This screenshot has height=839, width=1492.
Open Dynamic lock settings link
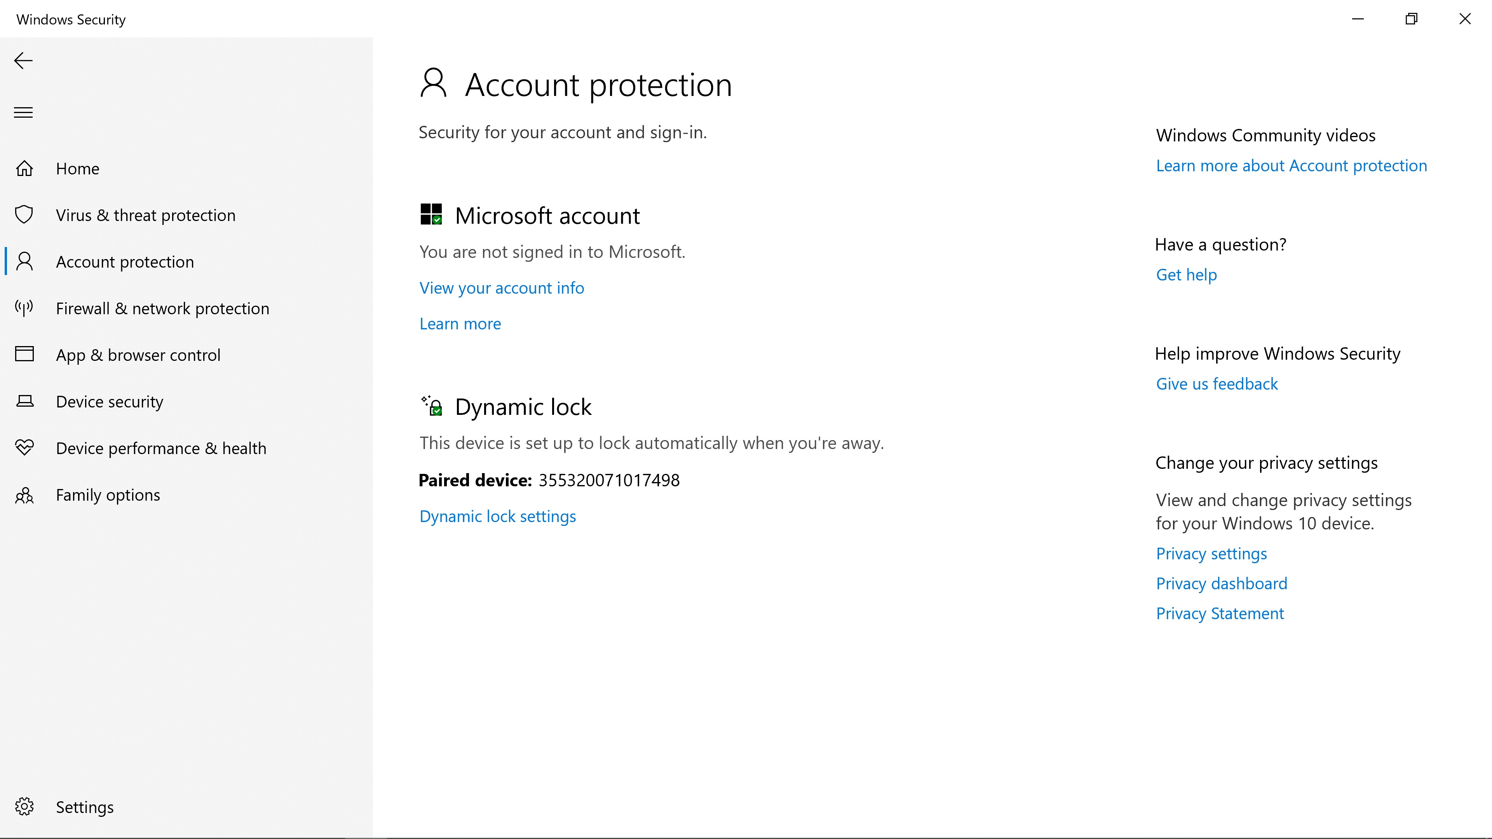(497, 516)
